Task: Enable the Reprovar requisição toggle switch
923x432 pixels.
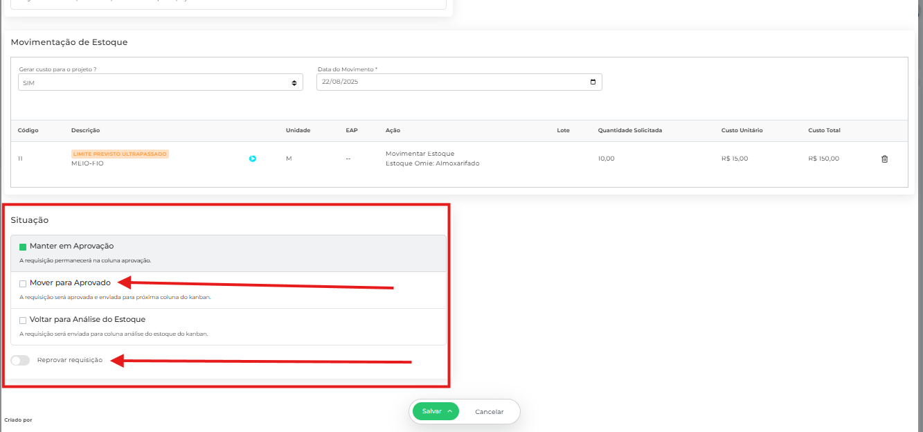Action: [x=20, y=361]
